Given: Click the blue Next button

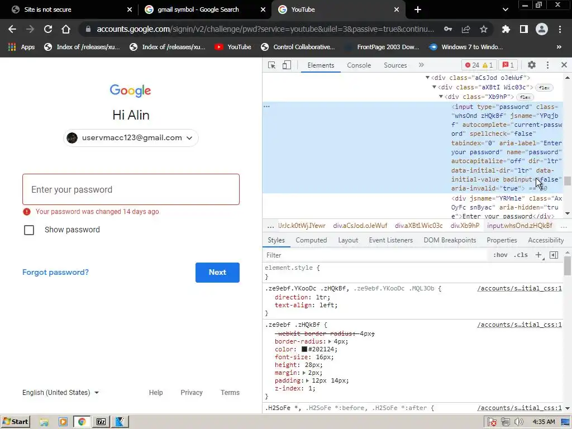Looking at the screenshot, I should click(217, 273).
